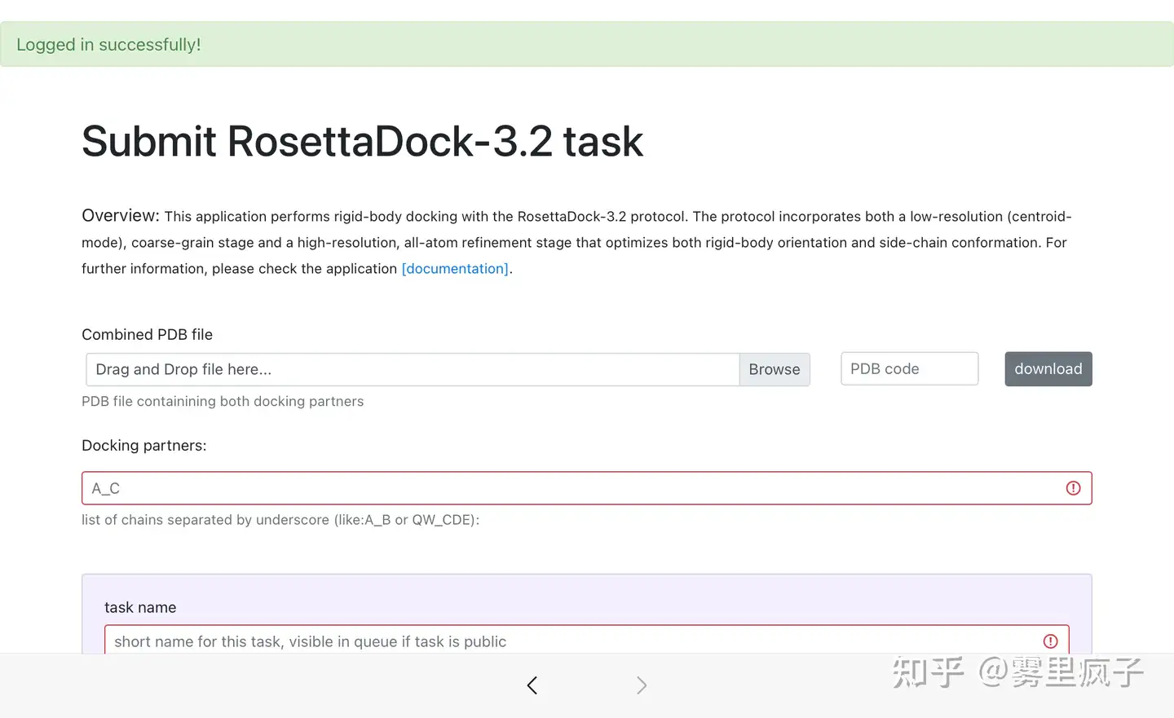Image resolution: width=1174 pixels, height=718 pixels.
Task: Click the 'Overview:' text
Action: pos(121,215)
